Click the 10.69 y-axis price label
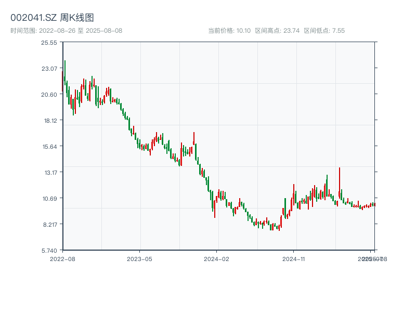This screenshot has width=416, height=312. 49,199
